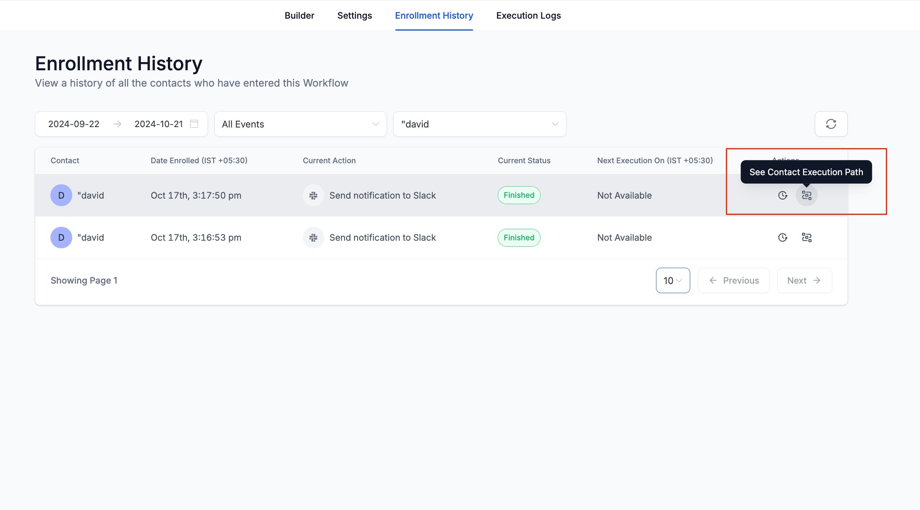920x510 pixels.
Task: Click the Previous page button
Action: click(733, 280)
